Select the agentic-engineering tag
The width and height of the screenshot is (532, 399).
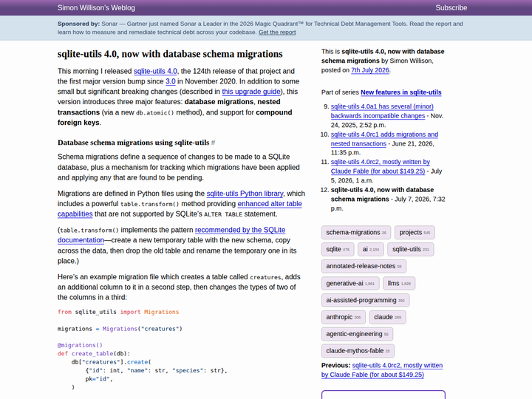click(x=357, y=334)
